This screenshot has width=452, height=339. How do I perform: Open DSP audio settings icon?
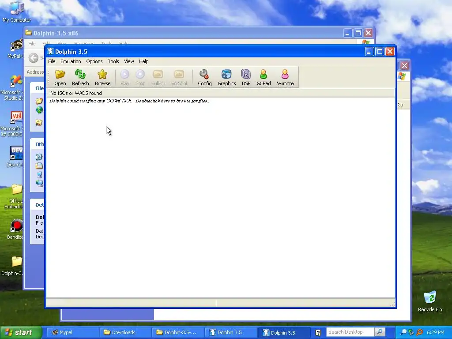click(x=246, y=77)
